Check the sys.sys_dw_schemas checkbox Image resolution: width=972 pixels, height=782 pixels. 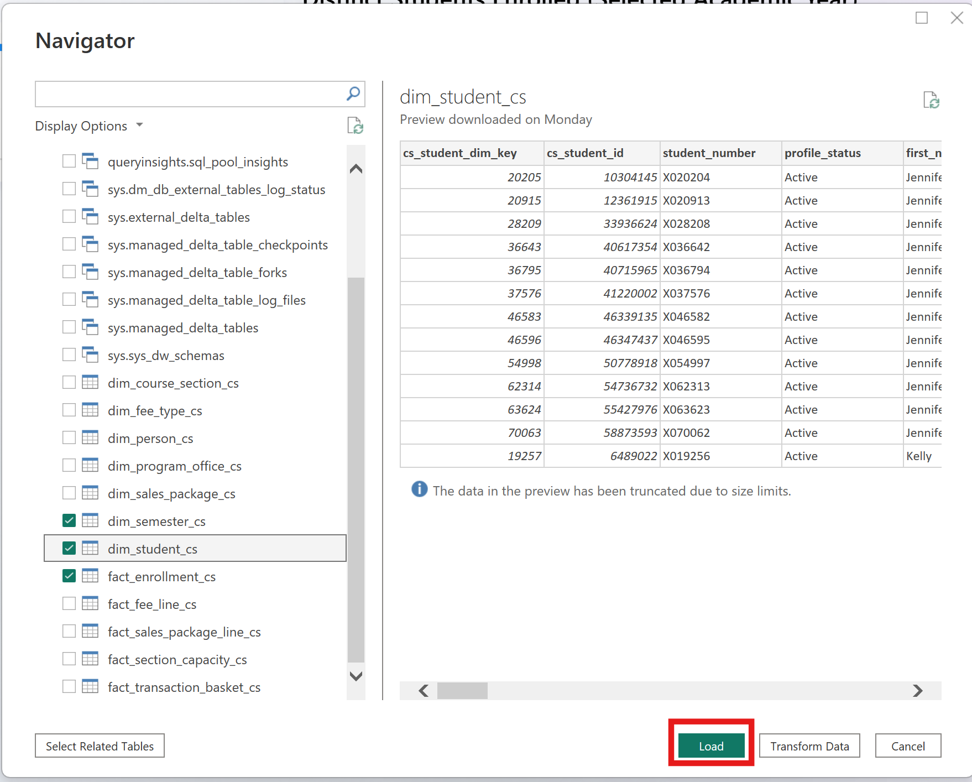tap(69, 354)
